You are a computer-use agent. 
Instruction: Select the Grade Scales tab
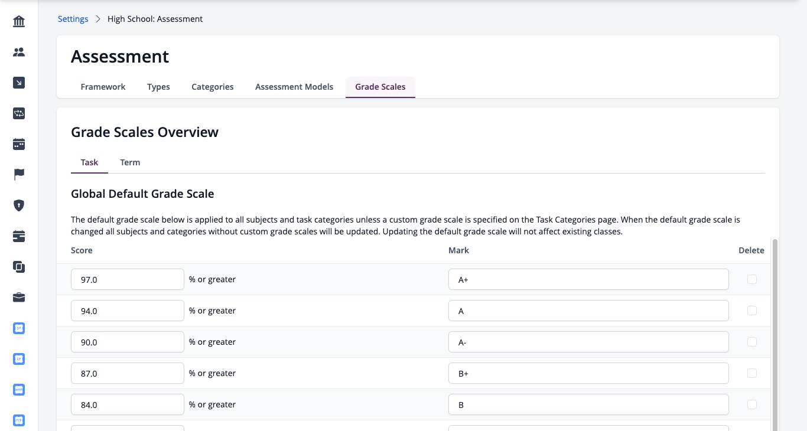[380, 87]
